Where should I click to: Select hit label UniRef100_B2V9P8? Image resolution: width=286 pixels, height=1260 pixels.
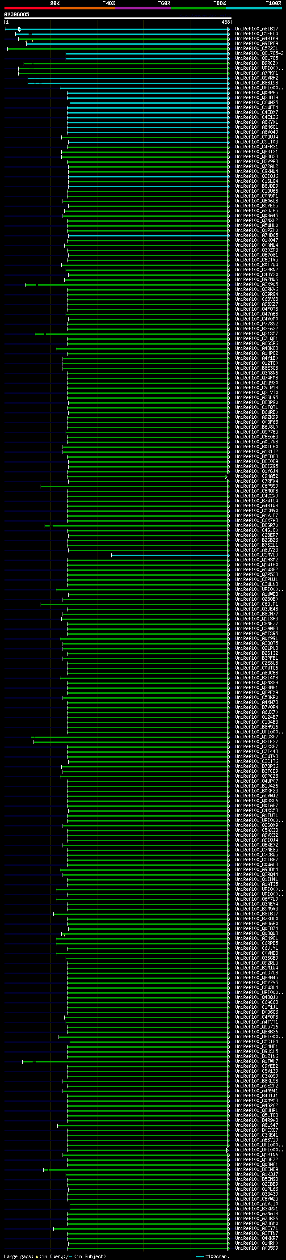coord(256,161)
